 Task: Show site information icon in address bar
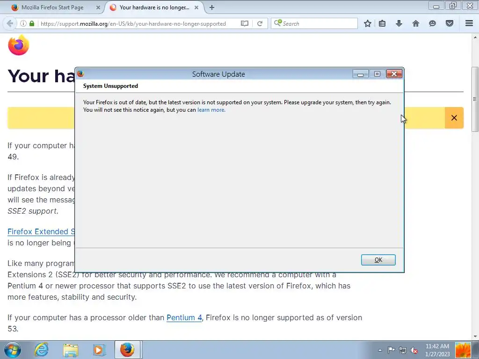pyautogui.click(x=23, y=23)
